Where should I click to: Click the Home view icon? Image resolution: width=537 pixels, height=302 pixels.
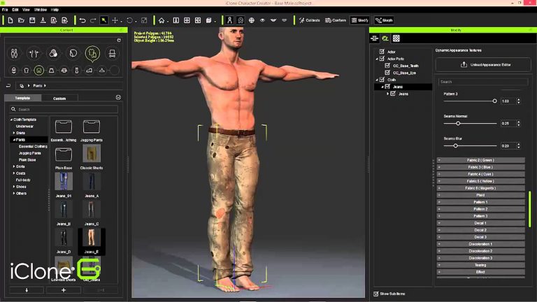[162, 20]
